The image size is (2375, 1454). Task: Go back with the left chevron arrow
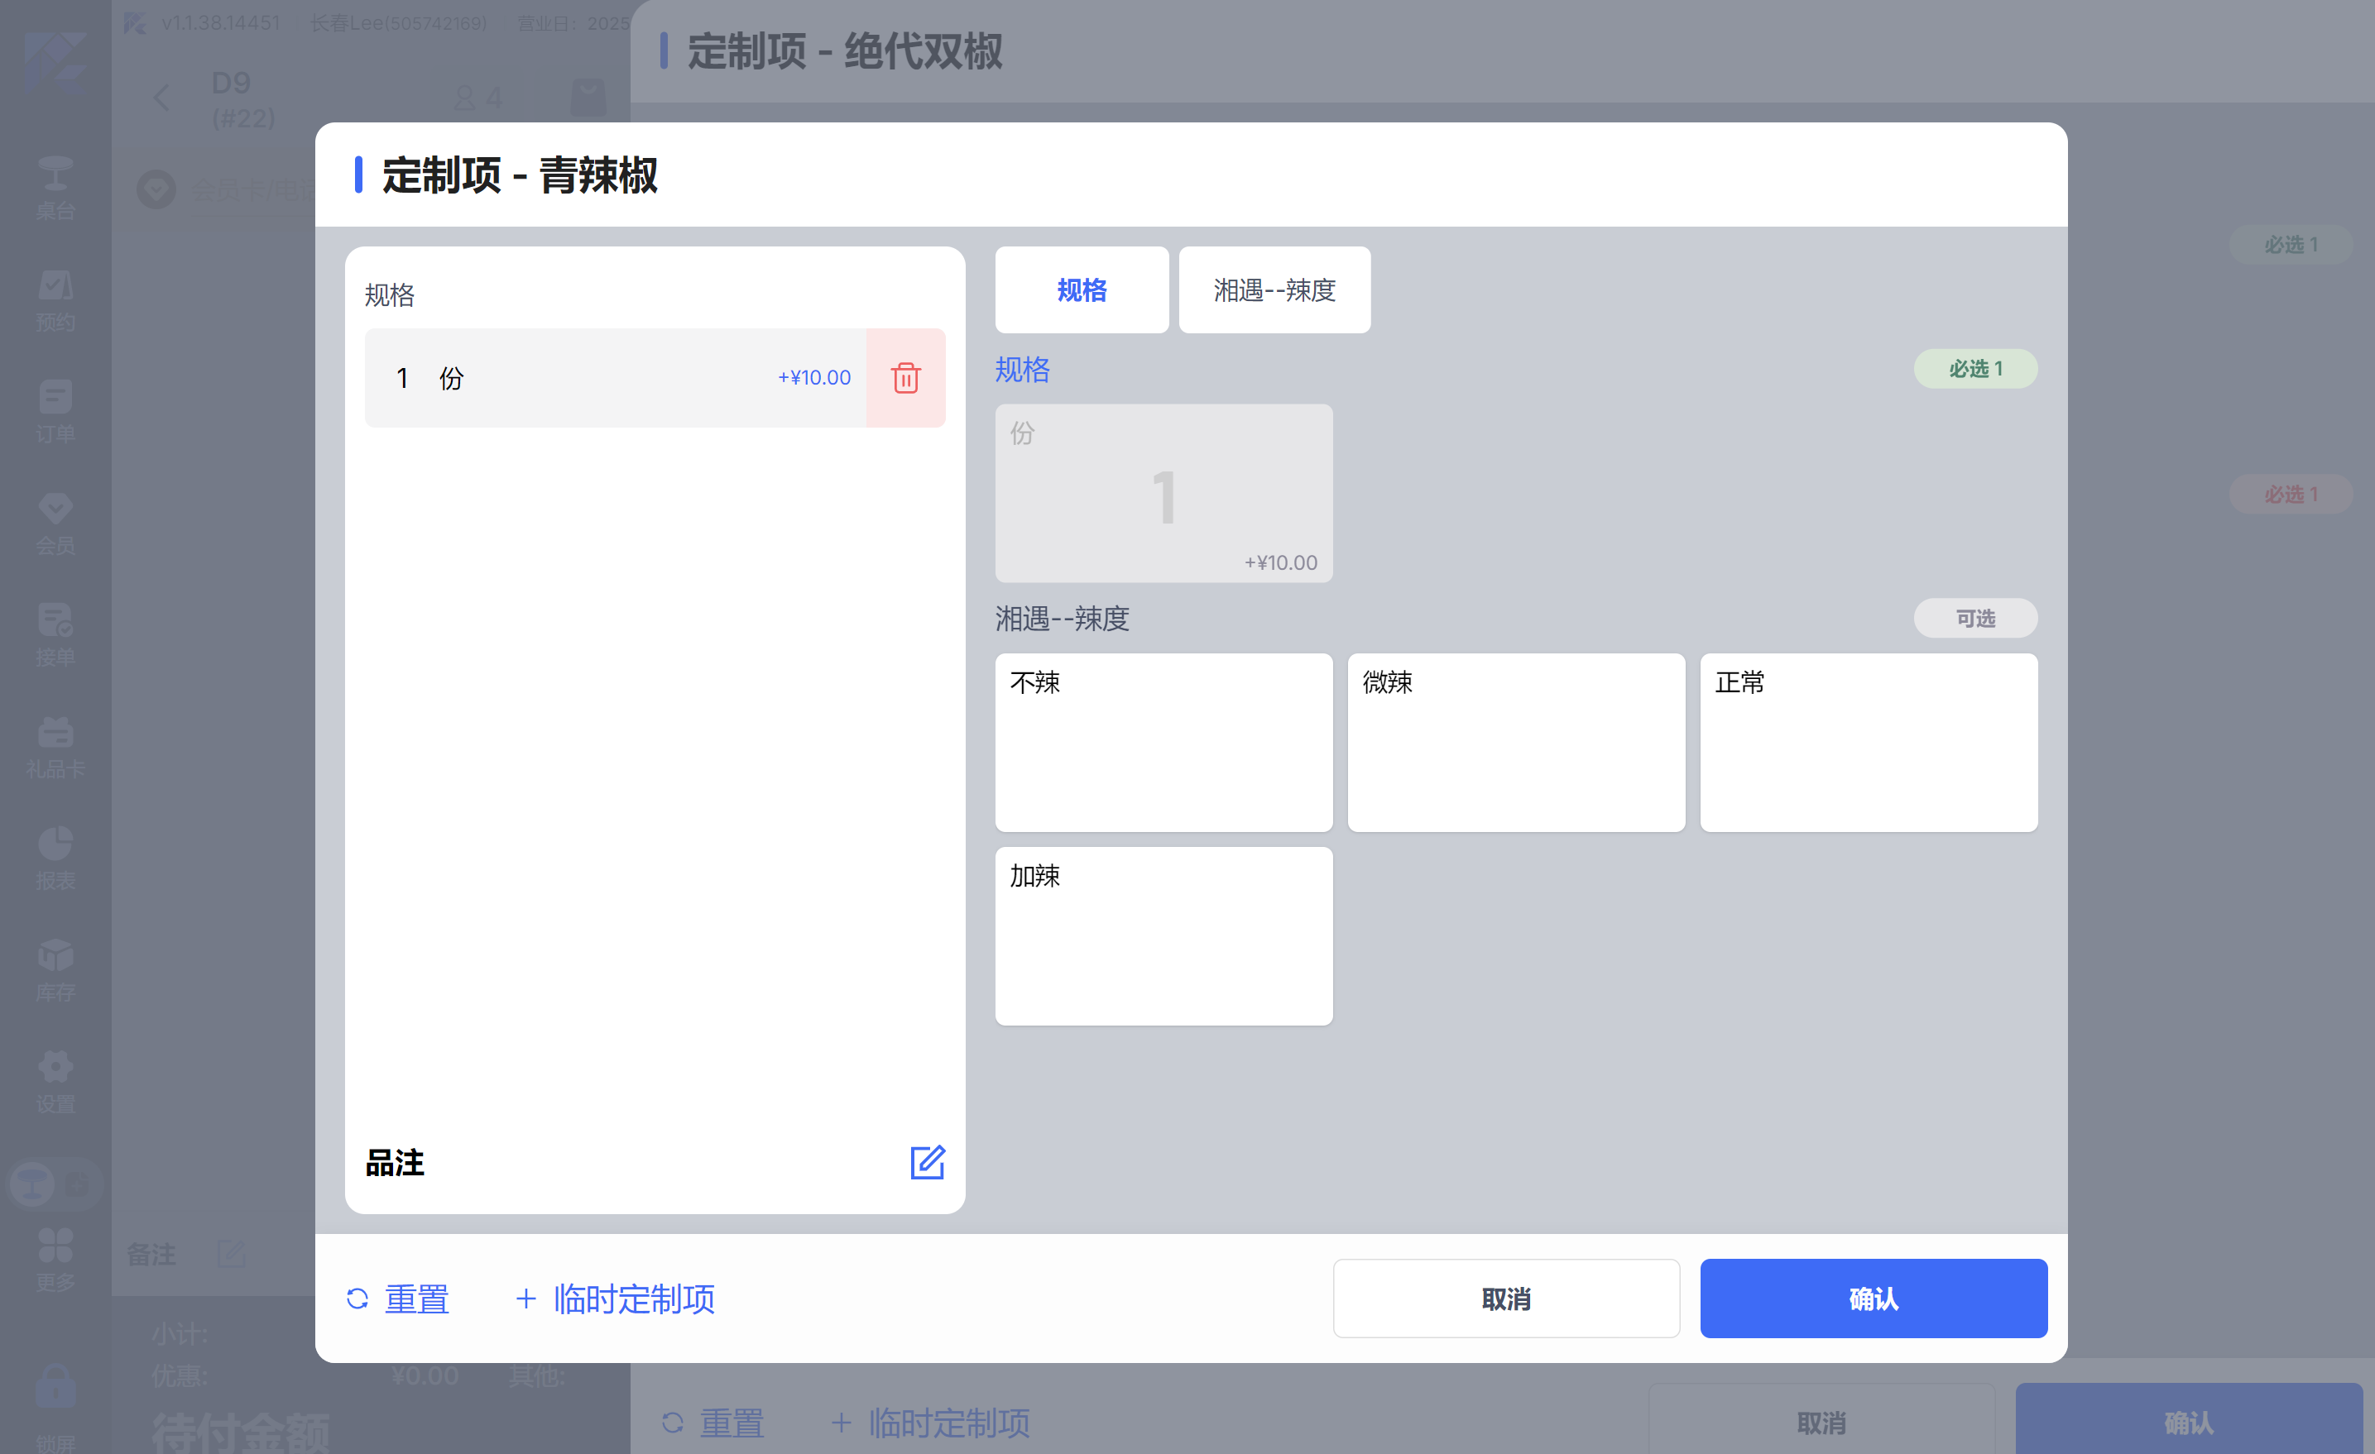(162, 98)
